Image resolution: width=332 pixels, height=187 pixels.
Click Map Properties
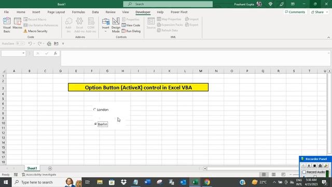tap(169, 19)
